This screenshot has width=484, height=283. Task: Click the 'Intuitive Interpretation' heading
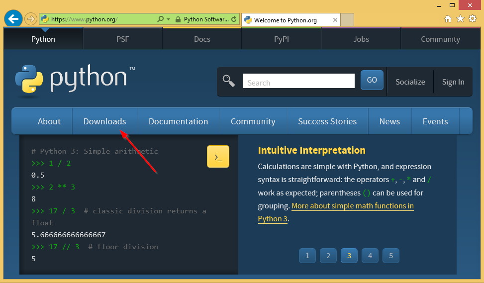click(x=311, y=150)
